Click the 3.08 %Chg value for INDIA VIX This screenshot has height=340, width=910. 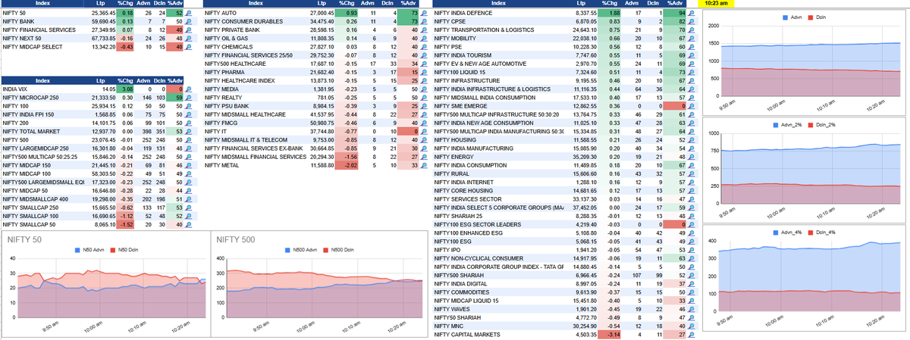click(127, 89)
